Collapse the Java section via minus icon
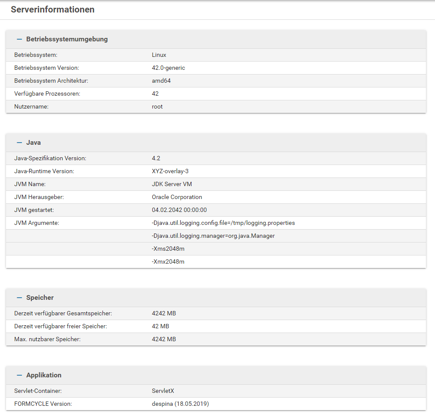This screenshot has width=435, height=417. [19, 143]
